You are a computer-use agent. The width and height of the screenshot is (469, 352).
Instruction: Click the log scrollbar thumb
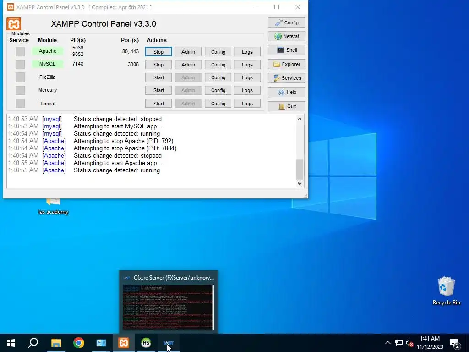(x=300, y=169)
